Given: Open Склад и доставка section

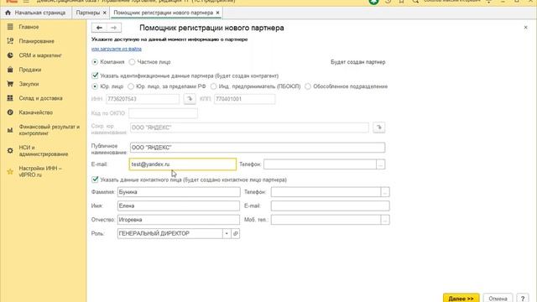Looking at the screenshot, I should pos(40,98).
